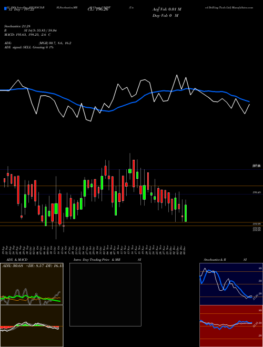Click the 'Day Vol: 0 M' text
The height and width of the screenshot is (347, 263).
165,16
